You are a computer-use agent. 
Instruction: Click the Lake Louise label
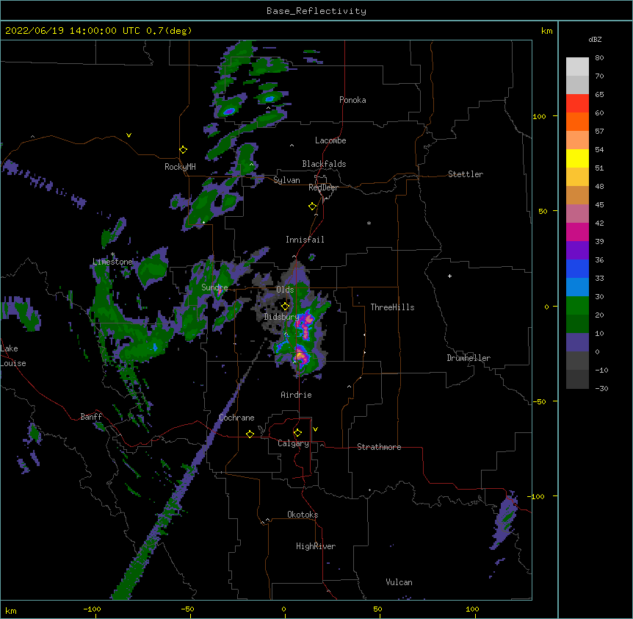click(x=13, y=356)
